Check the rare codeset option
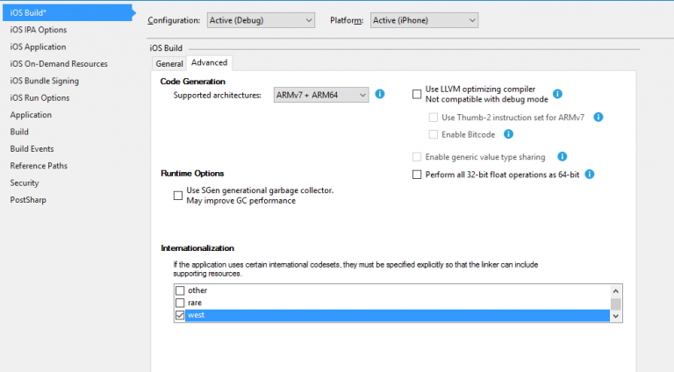This screenshot has width=674, height=372. (180, 303)
